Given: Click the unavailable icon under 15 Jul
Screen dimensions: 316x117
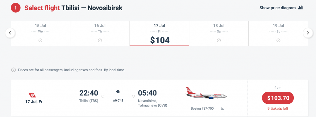Looking at the screenshot, I should (40, 40).
